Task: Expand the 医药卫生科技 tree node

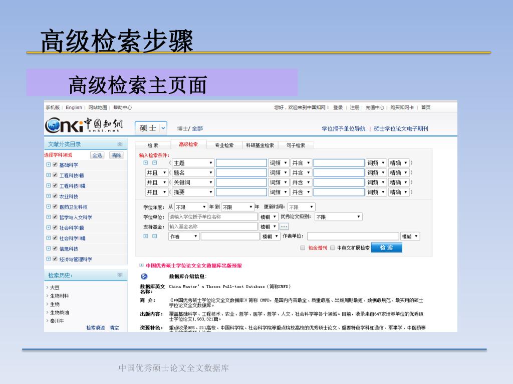Action: pos(49,206)
